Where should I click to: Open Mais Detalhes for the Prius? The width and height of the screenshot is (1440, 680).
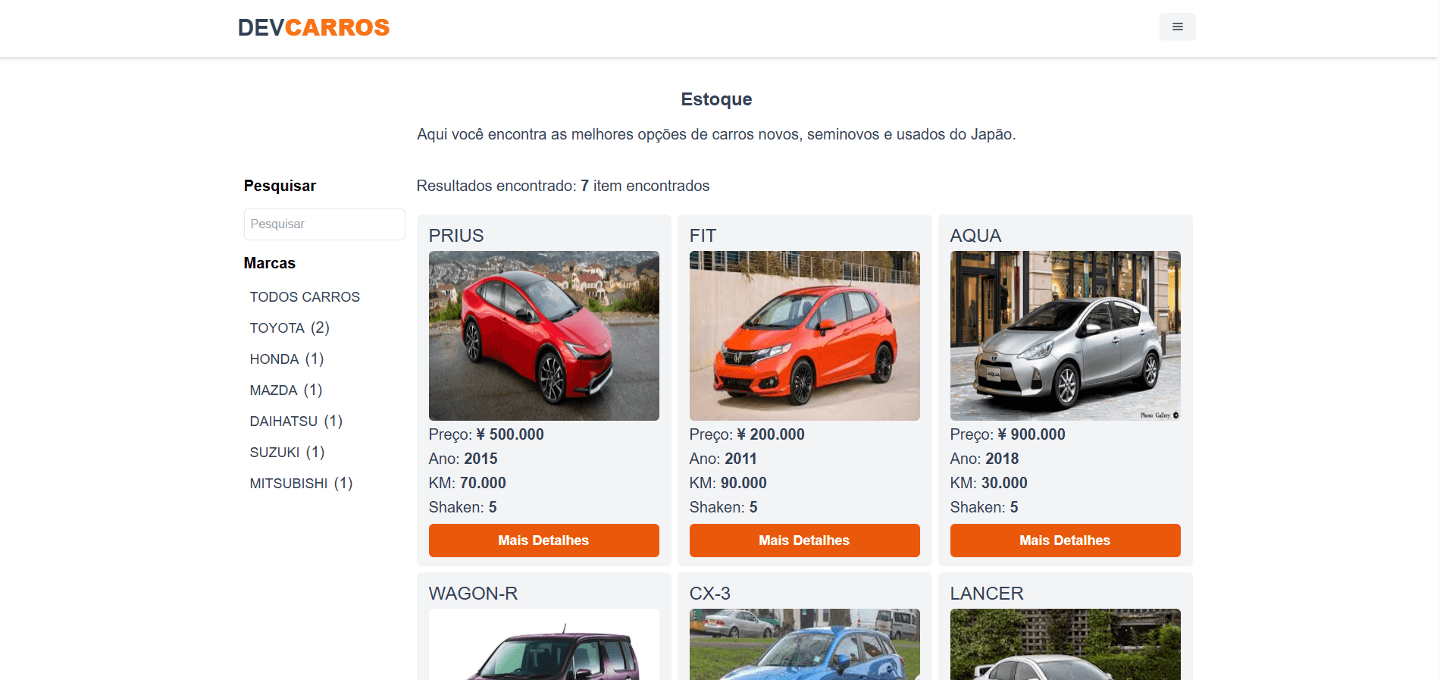point(543,541)
